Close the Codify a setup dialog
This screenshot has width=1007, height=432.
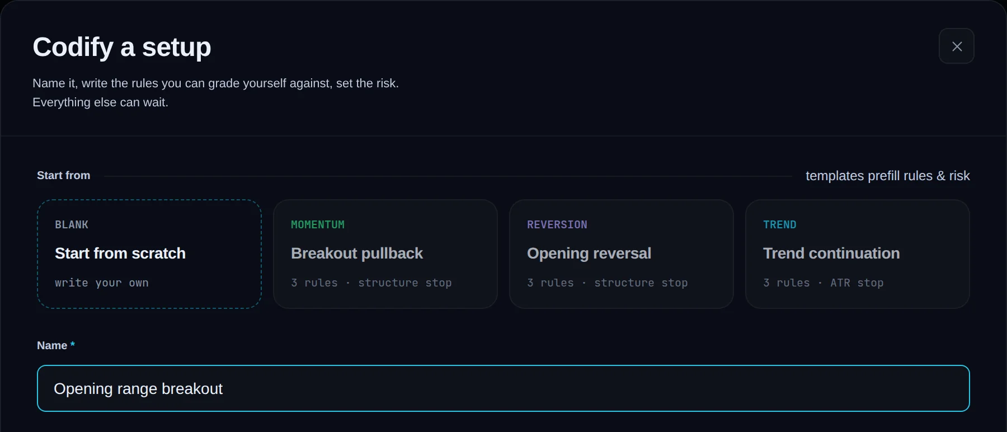click(x=956, y=46)
